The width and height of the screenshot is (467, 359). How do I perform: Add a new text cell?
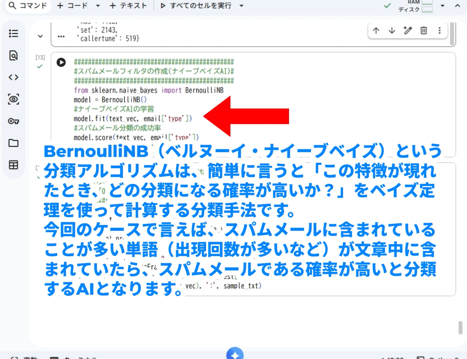point(128,6)
